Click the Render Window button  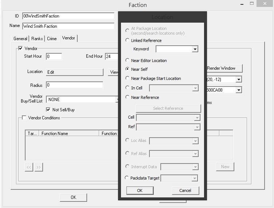(224, 68)
